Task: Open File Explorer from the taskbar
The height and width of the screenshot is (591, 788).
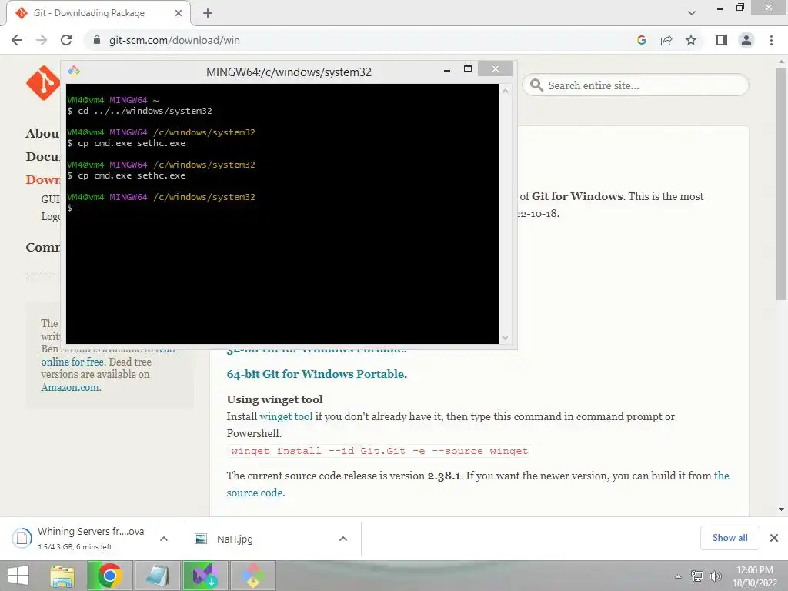Action: tap(62, 576)
